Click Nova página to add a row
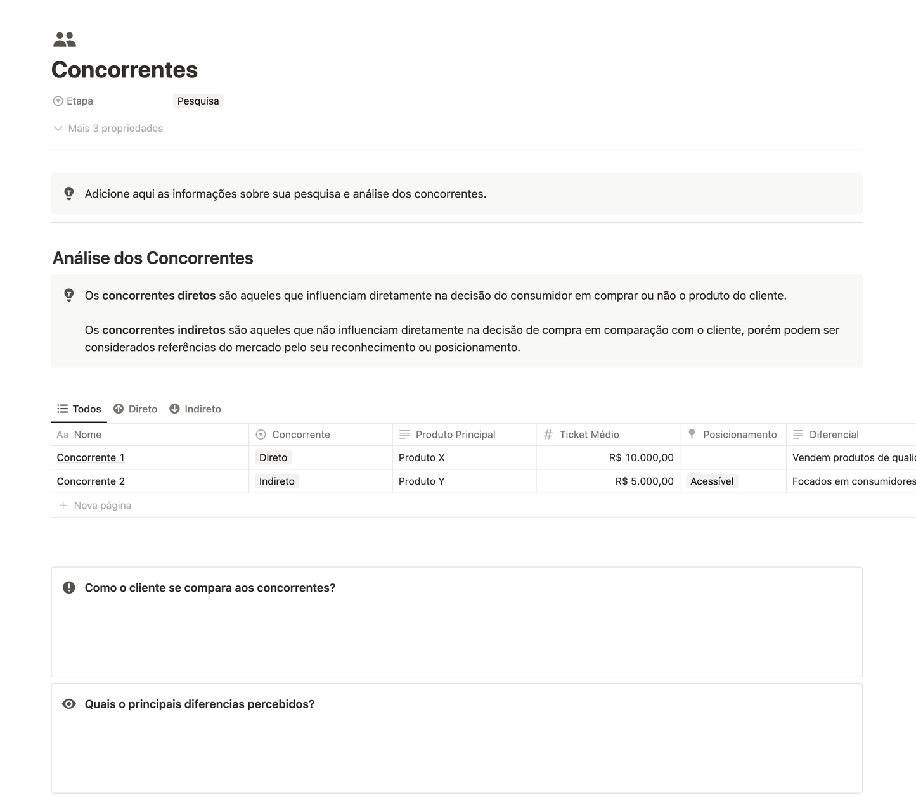This screenshot has width=916, height=795. tap(102, 505)
